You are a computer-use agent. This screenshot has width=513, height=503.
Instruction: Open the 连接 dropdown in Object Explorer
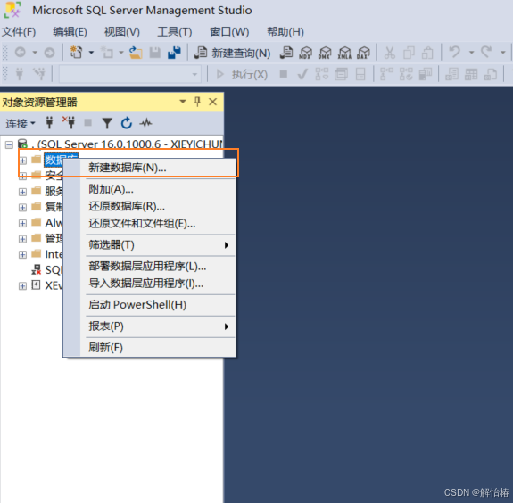pos(21,124)
